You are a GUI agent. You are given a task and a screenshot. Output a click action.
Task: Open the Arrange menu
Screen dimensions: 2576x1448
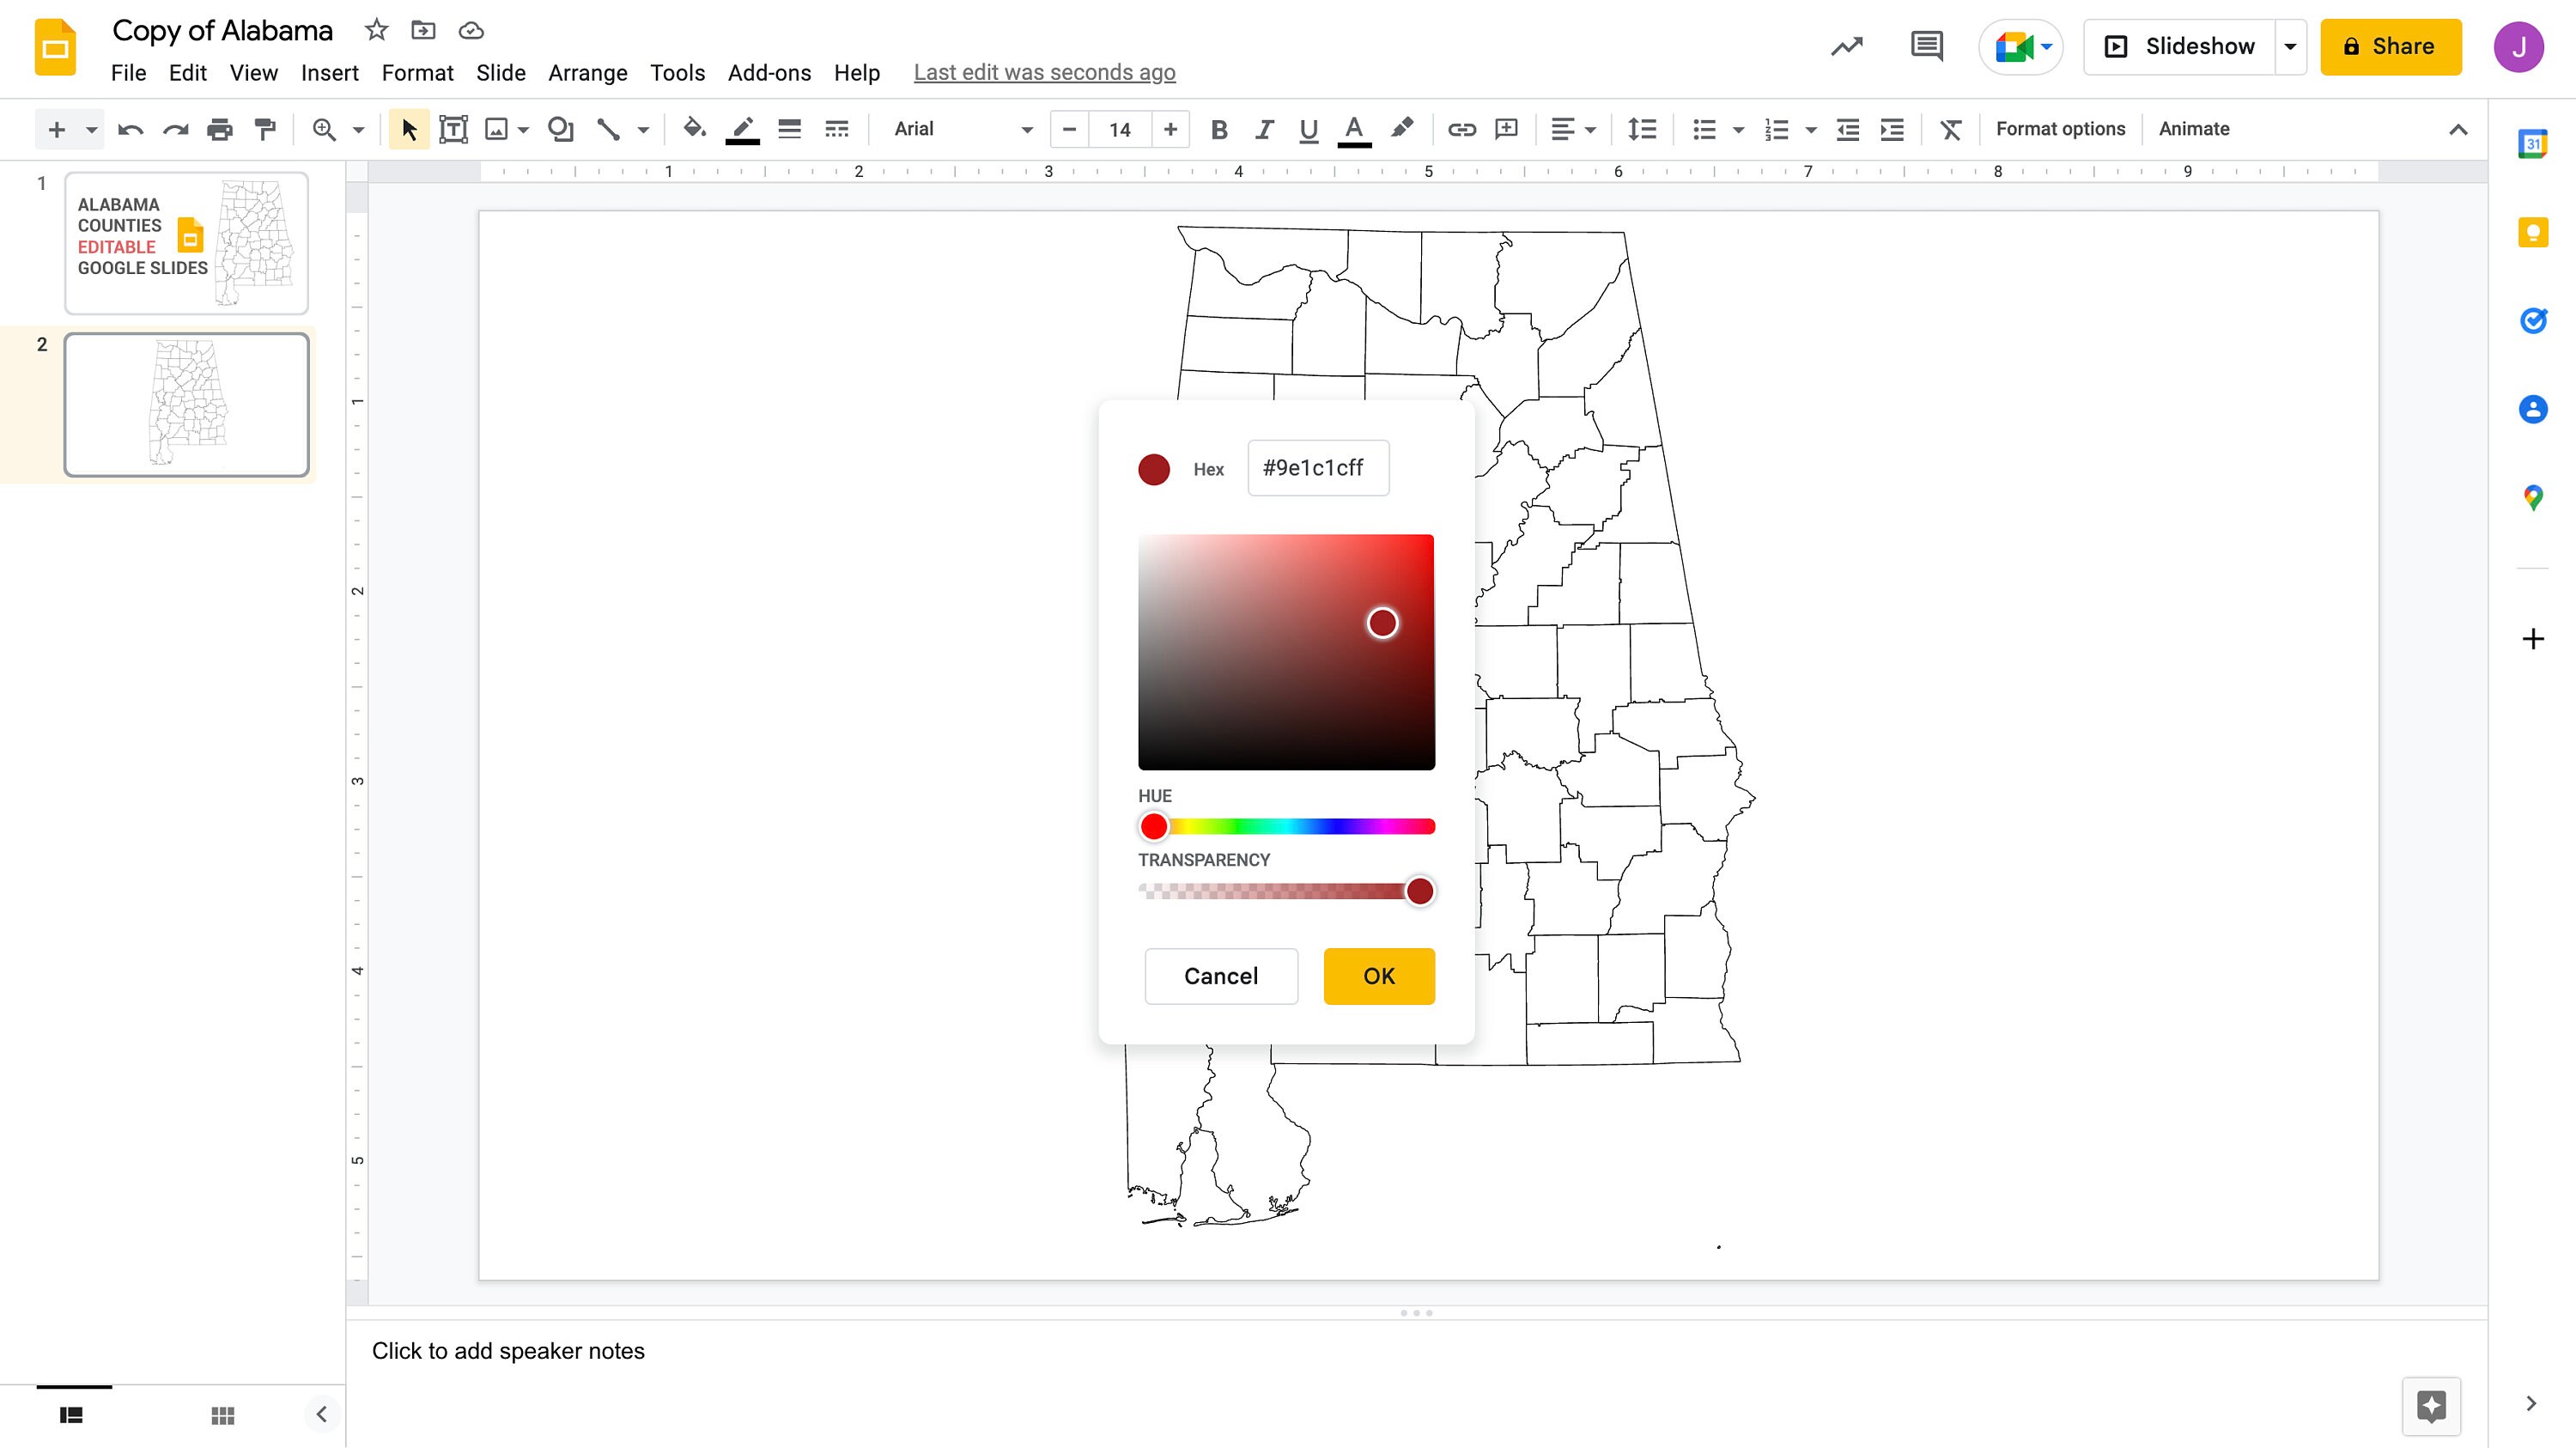(x=588, y=72)
